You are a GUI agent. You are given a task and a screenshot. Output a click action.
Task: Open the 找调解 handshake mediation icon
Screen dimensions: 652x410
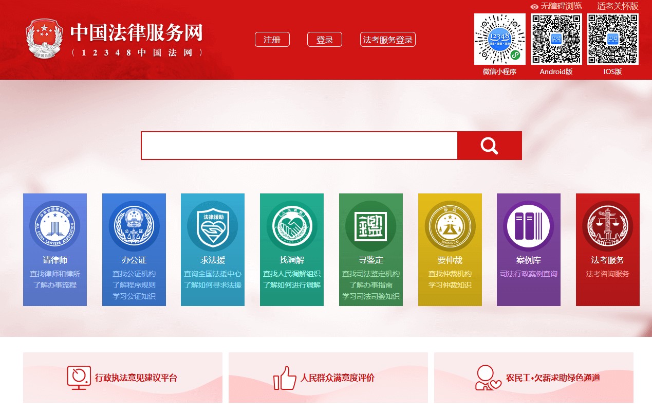(x=292, y=226)
